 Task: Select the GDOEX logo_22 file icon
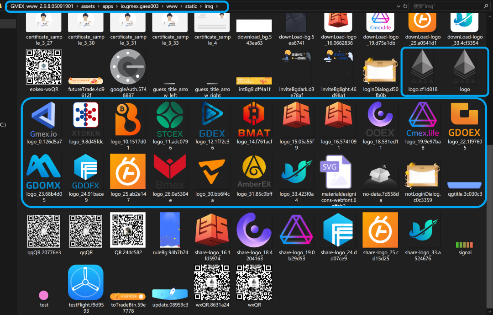click(465, 119)
